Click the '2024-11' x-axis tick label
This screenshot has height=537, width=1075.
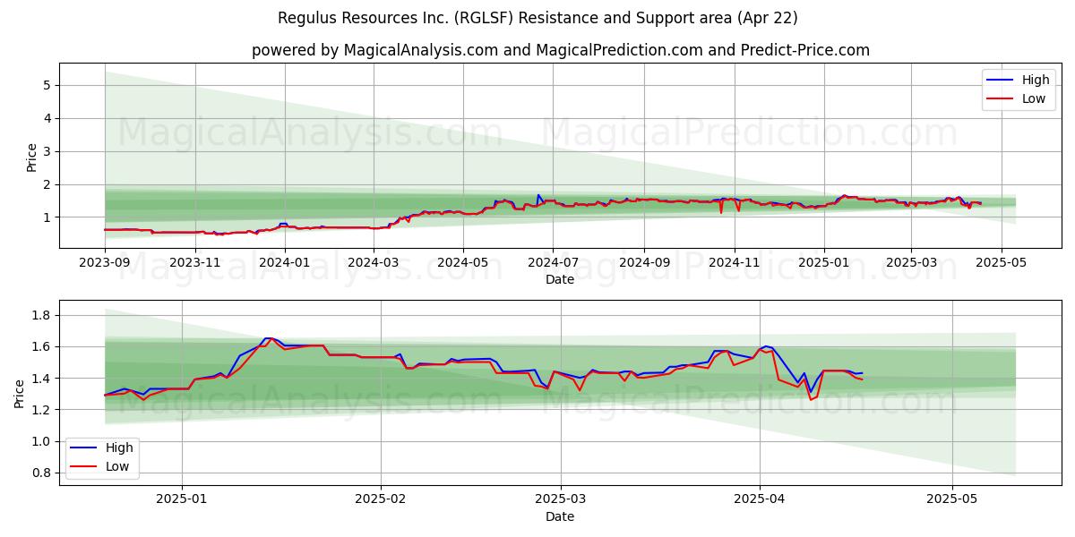click(x=734, y=262)
